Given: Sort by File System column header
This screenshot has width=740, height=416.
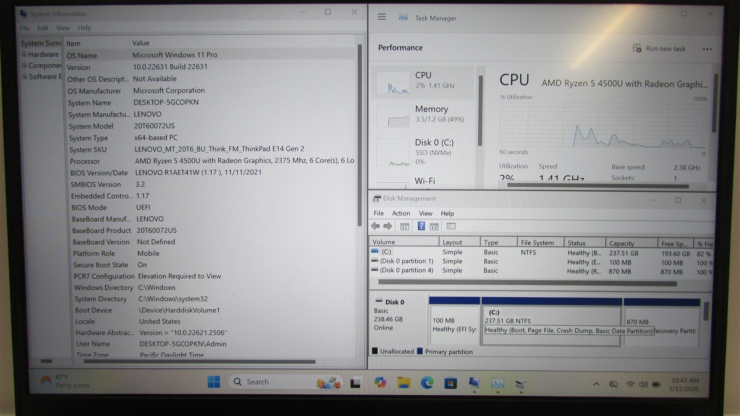Looking at the screenshot, I should pyautogui.click(x=541, y=242).
